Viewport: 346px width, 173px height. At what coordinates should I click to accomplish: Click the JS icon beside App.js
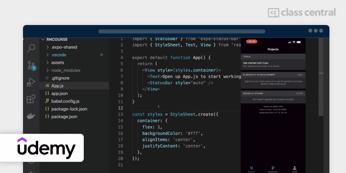click(47, 86)
